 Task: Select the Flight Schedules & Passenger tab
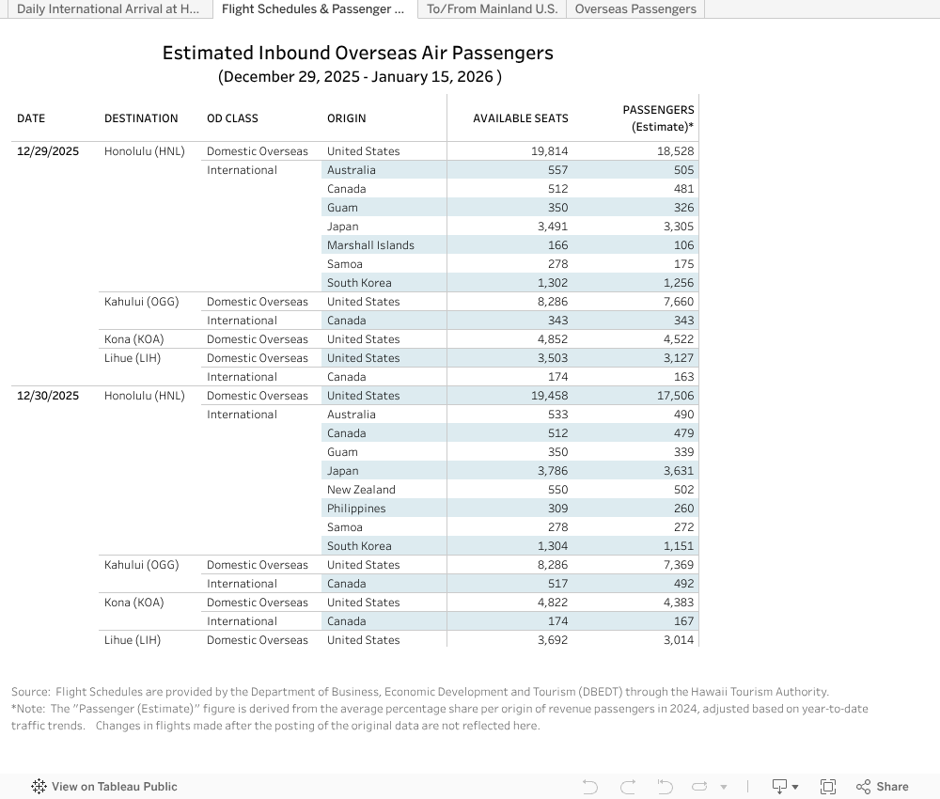click(x=313, y=9)
